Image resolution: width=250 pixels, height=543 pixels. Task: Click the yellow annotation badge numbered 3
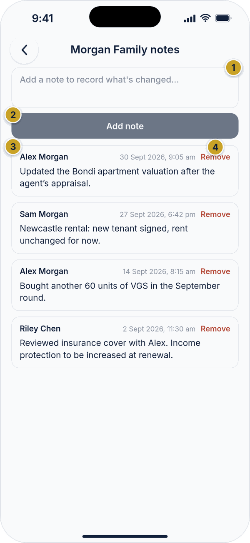click(13, 147)
